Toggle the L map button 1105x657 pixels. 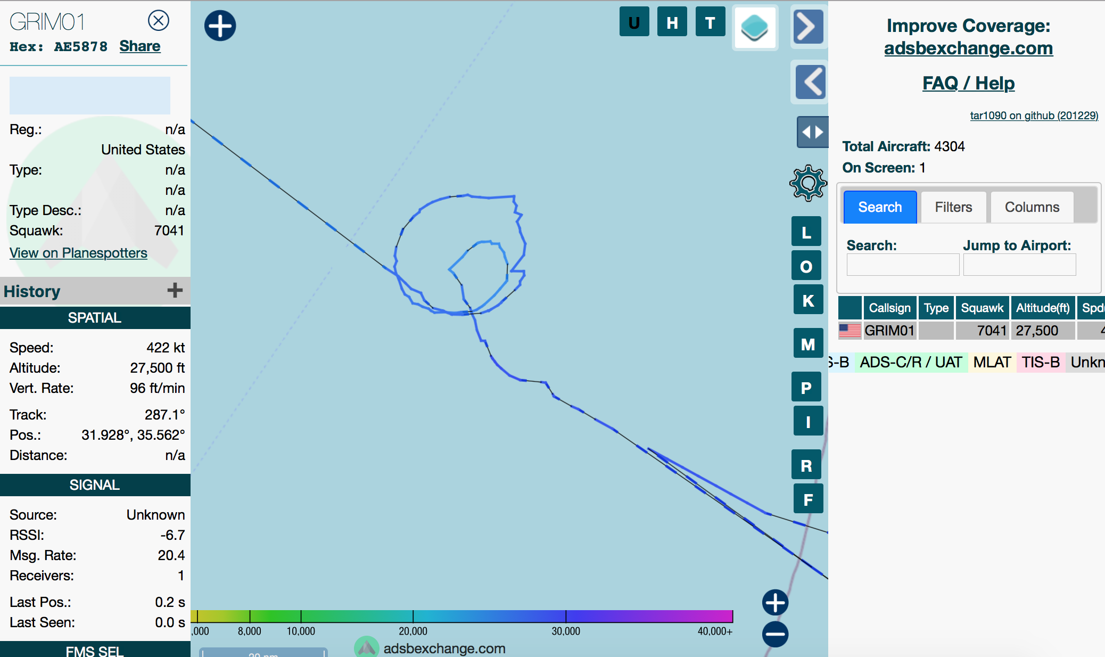click(806, 232)
